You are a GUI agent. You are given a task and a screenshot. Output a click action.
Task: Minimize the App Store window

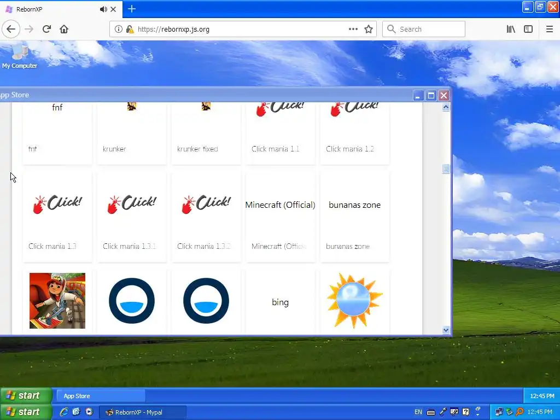point(418,95)
